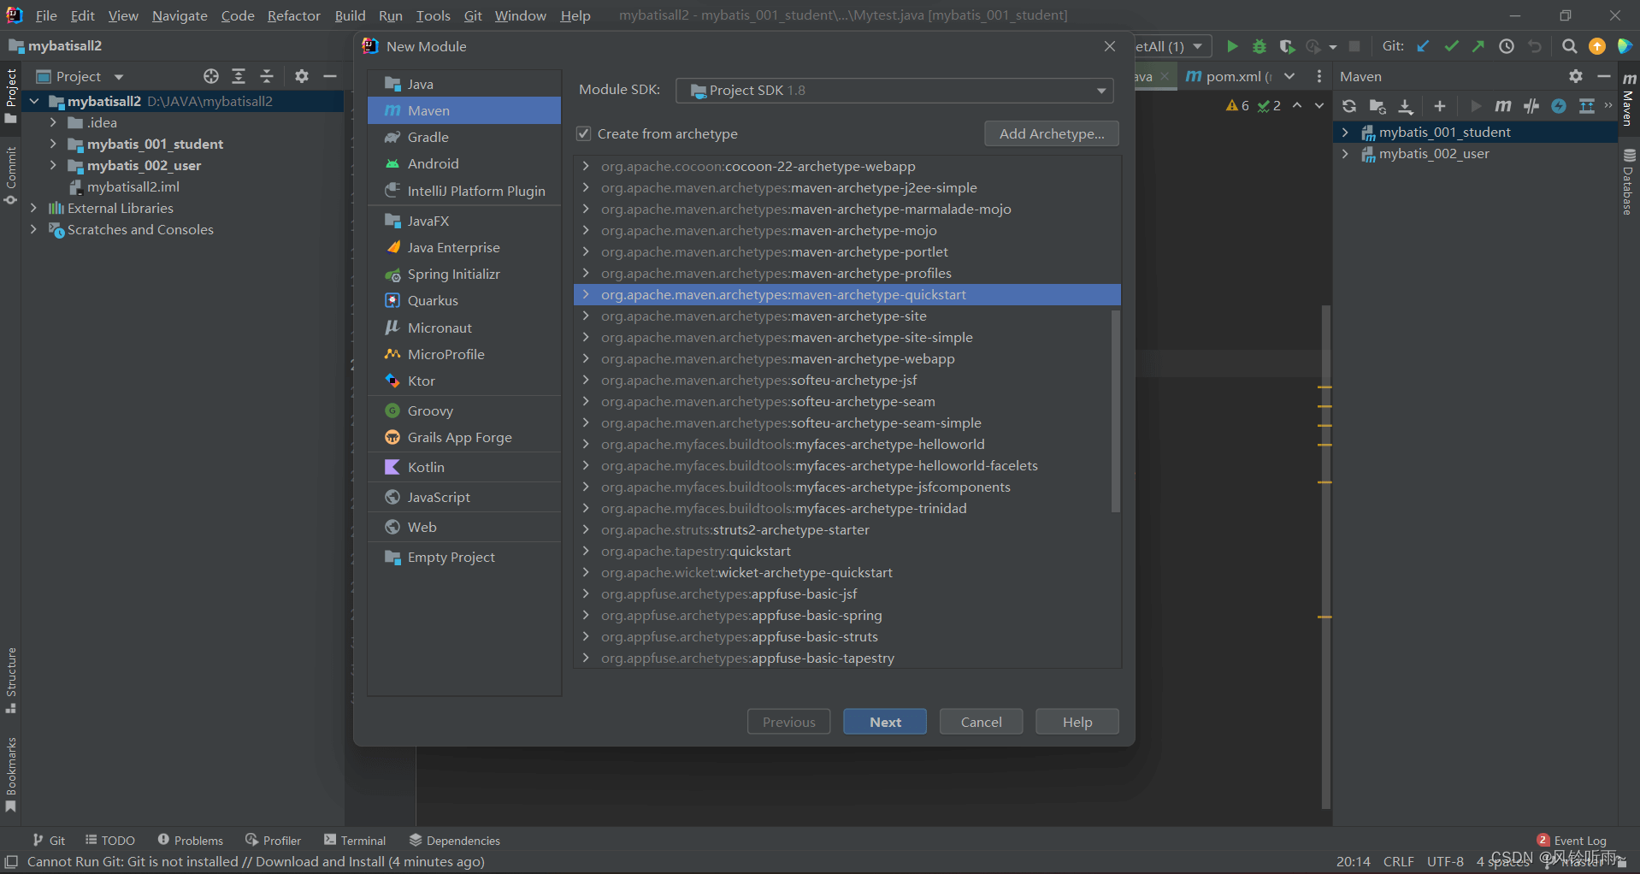Open the Navigate menu
Viewport: 1640px width, 874px height.
(x=180, y=15)
